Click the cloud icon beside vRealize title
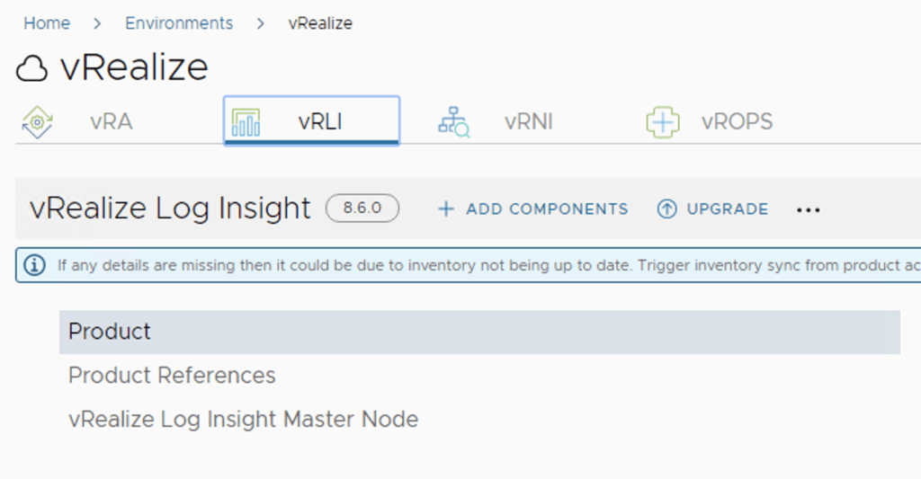921x479 pixels. coord(32,68)
